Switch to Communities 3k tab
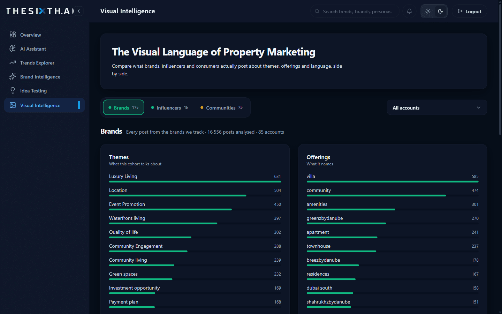 click(221, 107)
